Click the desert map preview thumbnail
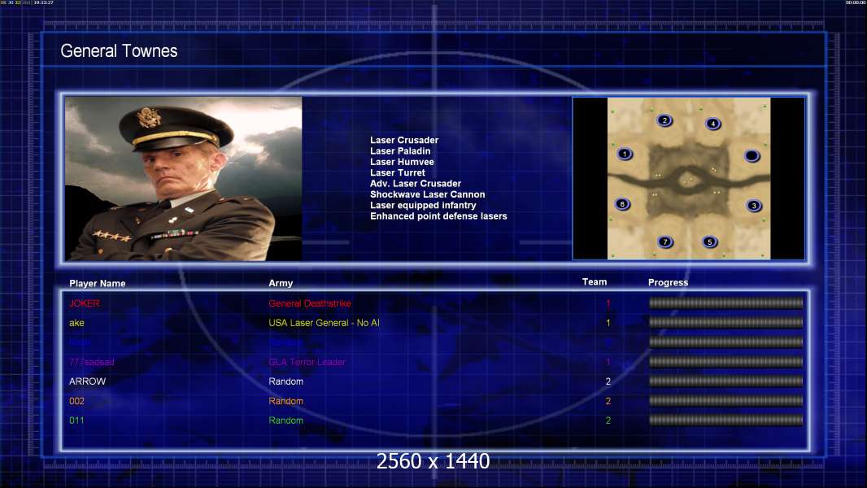Viewport: 867px width, 488px height. coord(688,178)
